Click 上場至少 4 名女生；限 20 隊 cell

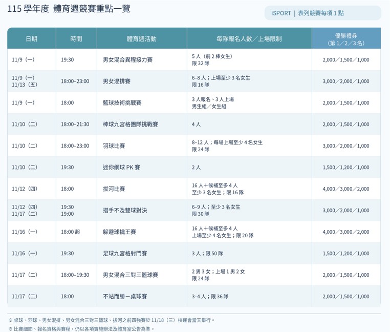[x=249, y=232]
